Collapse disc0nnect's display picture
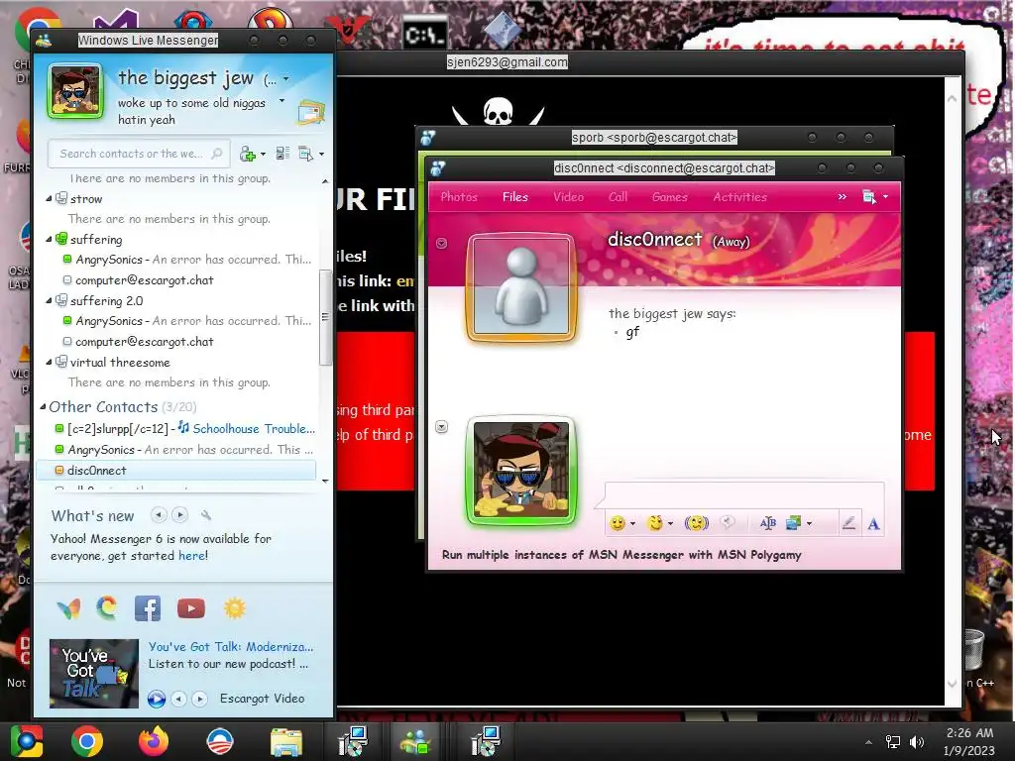 (441, 244)
